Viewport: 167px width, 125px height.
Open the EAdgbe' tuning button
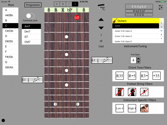point(139,7)
